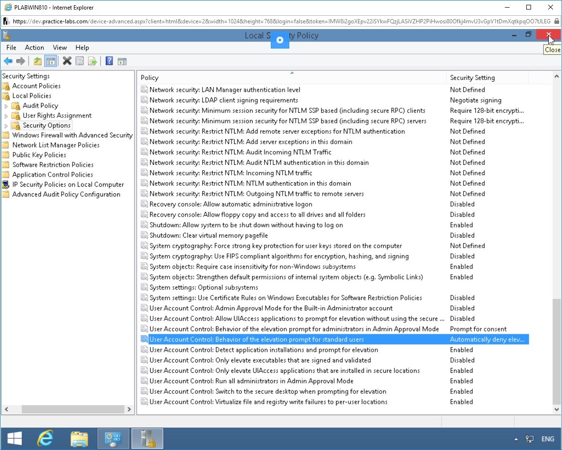
Task: Click the ENG language indicator
Action: 548,439
